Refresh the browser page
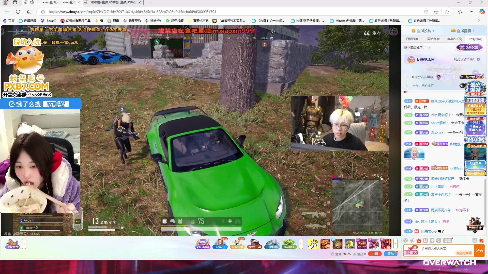 (18, 12)
